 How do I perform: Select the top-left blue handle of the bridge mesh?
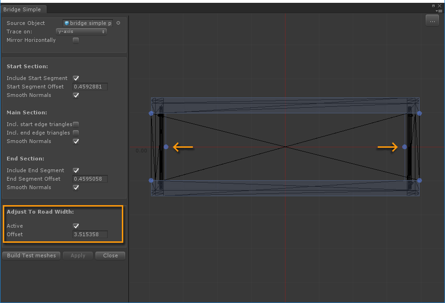[151, 113]
